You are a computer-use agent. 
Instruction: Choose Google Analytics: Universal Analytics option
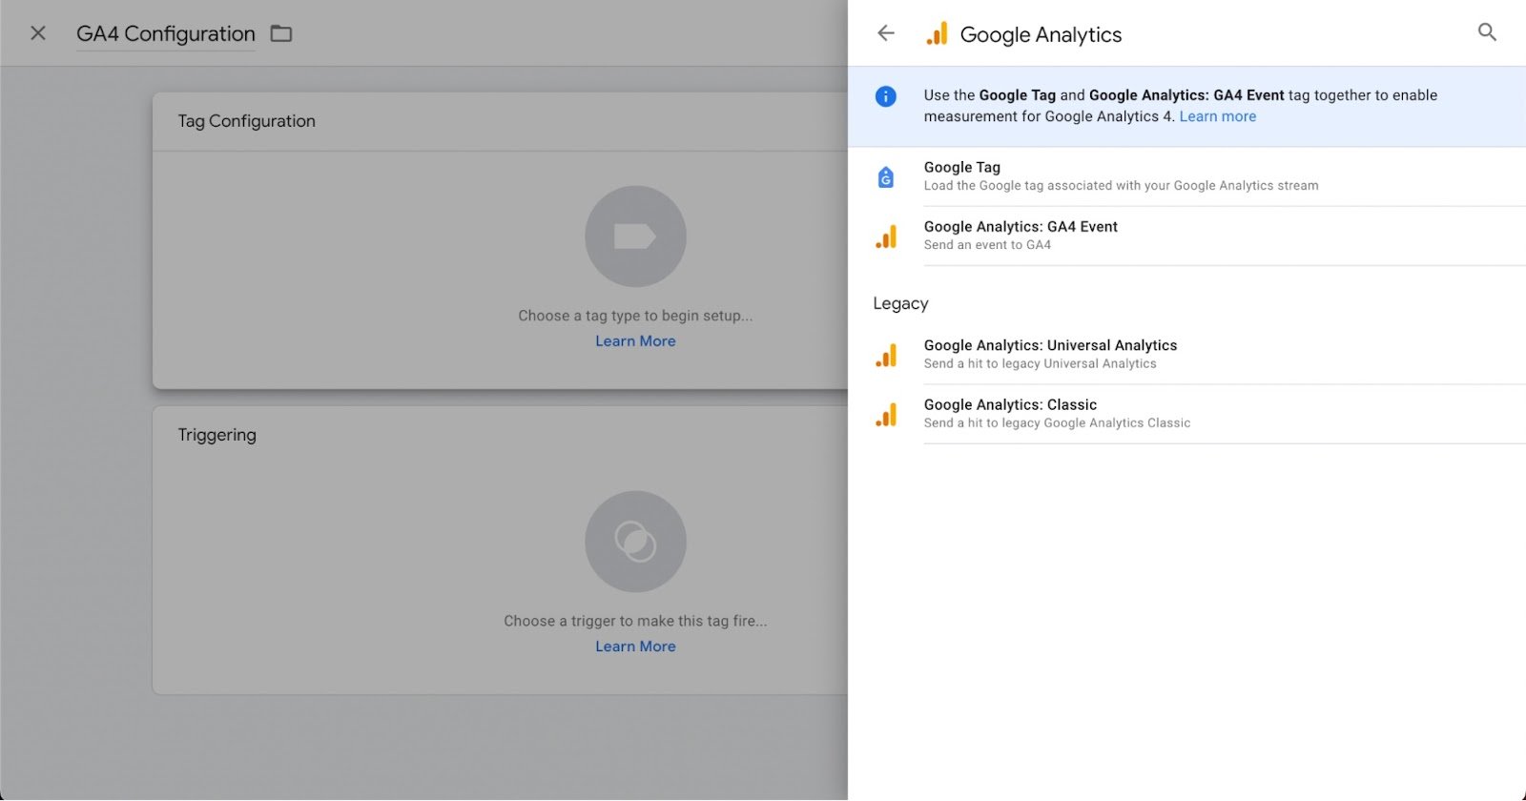click(1050, 345)
